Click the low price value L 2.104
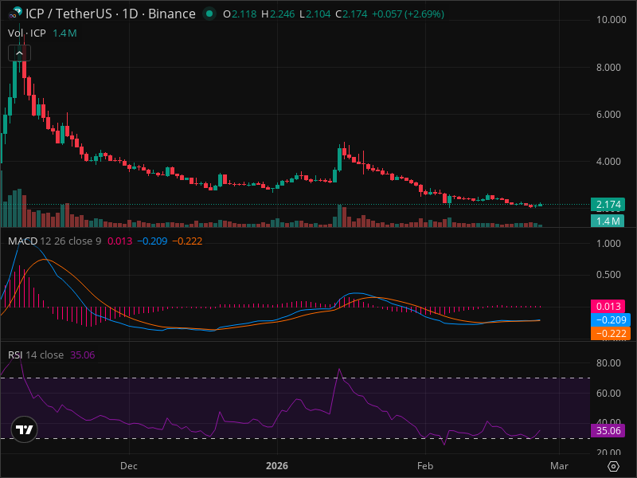The width and height of the screenshot is (637, 478). 315,14
